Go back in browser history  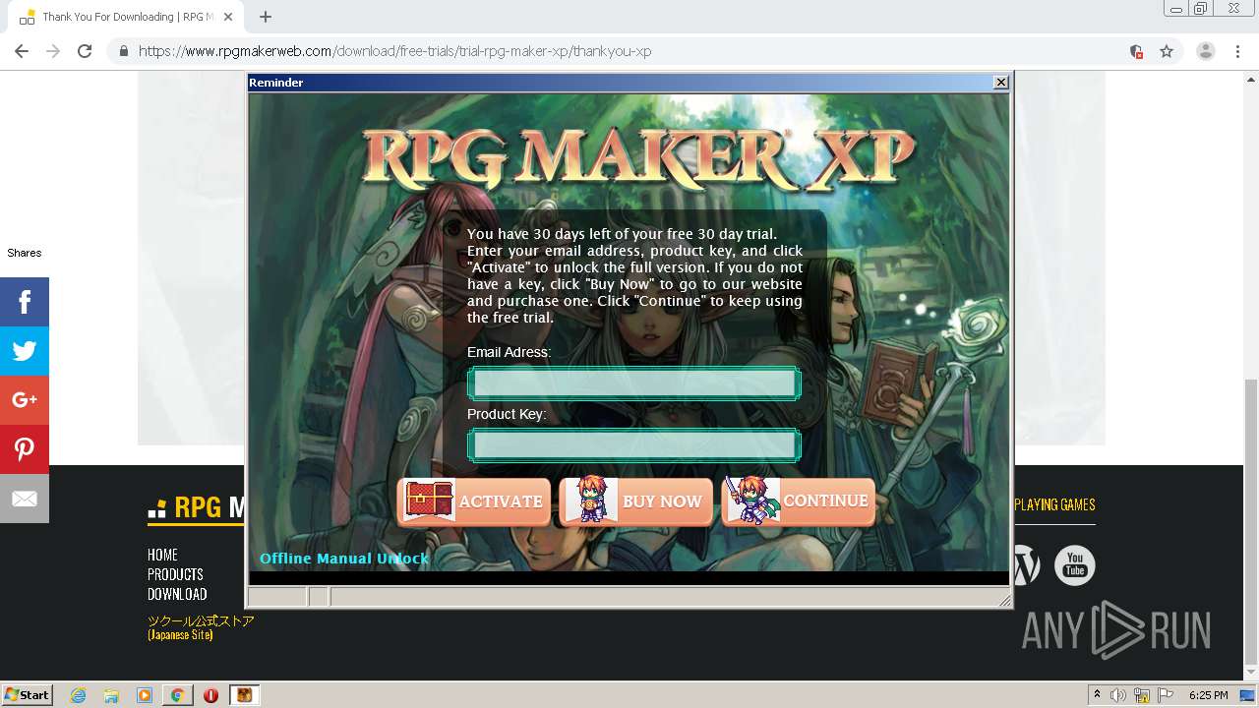[22, 51]
